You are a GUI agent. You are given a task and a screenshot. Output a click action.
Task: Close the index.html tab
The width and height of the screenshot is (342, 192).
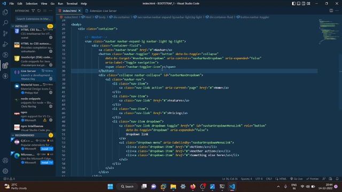80,11
